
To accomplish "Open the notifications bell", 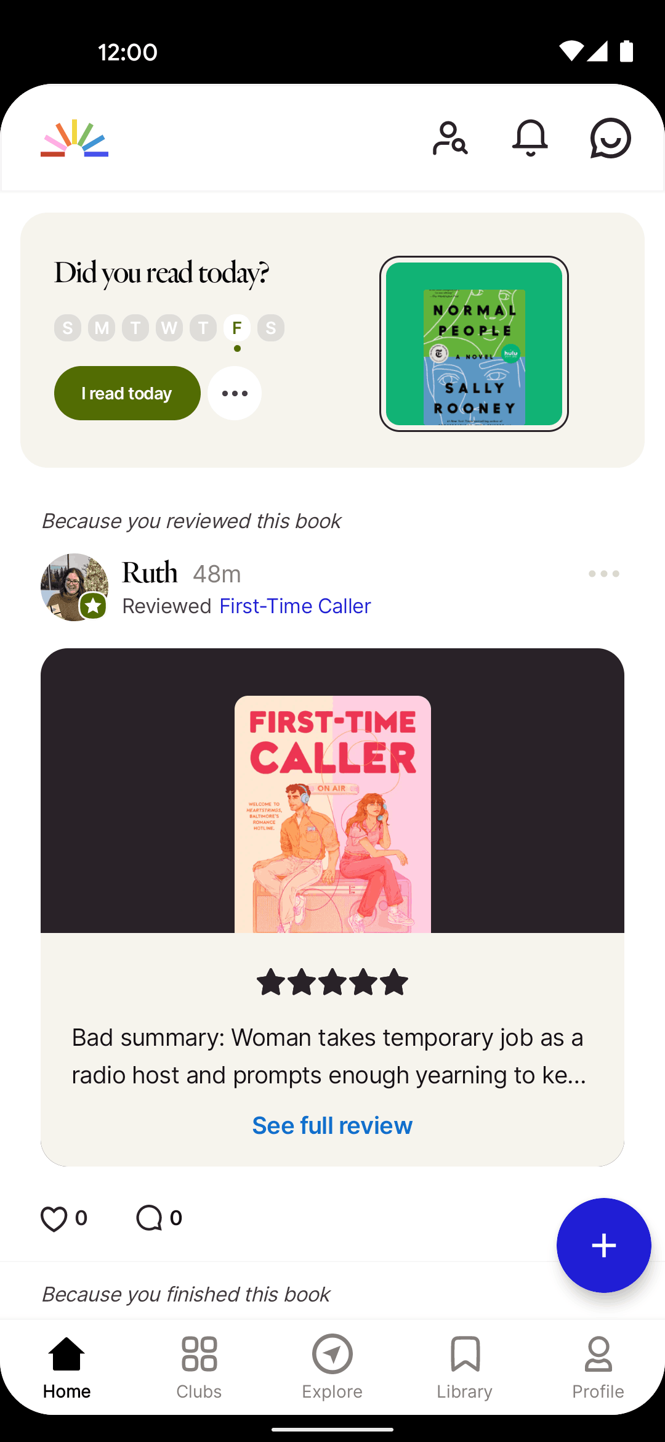I will tap(530, 138).
